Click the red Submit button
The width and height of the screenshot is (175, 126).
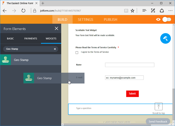(132, 93)
